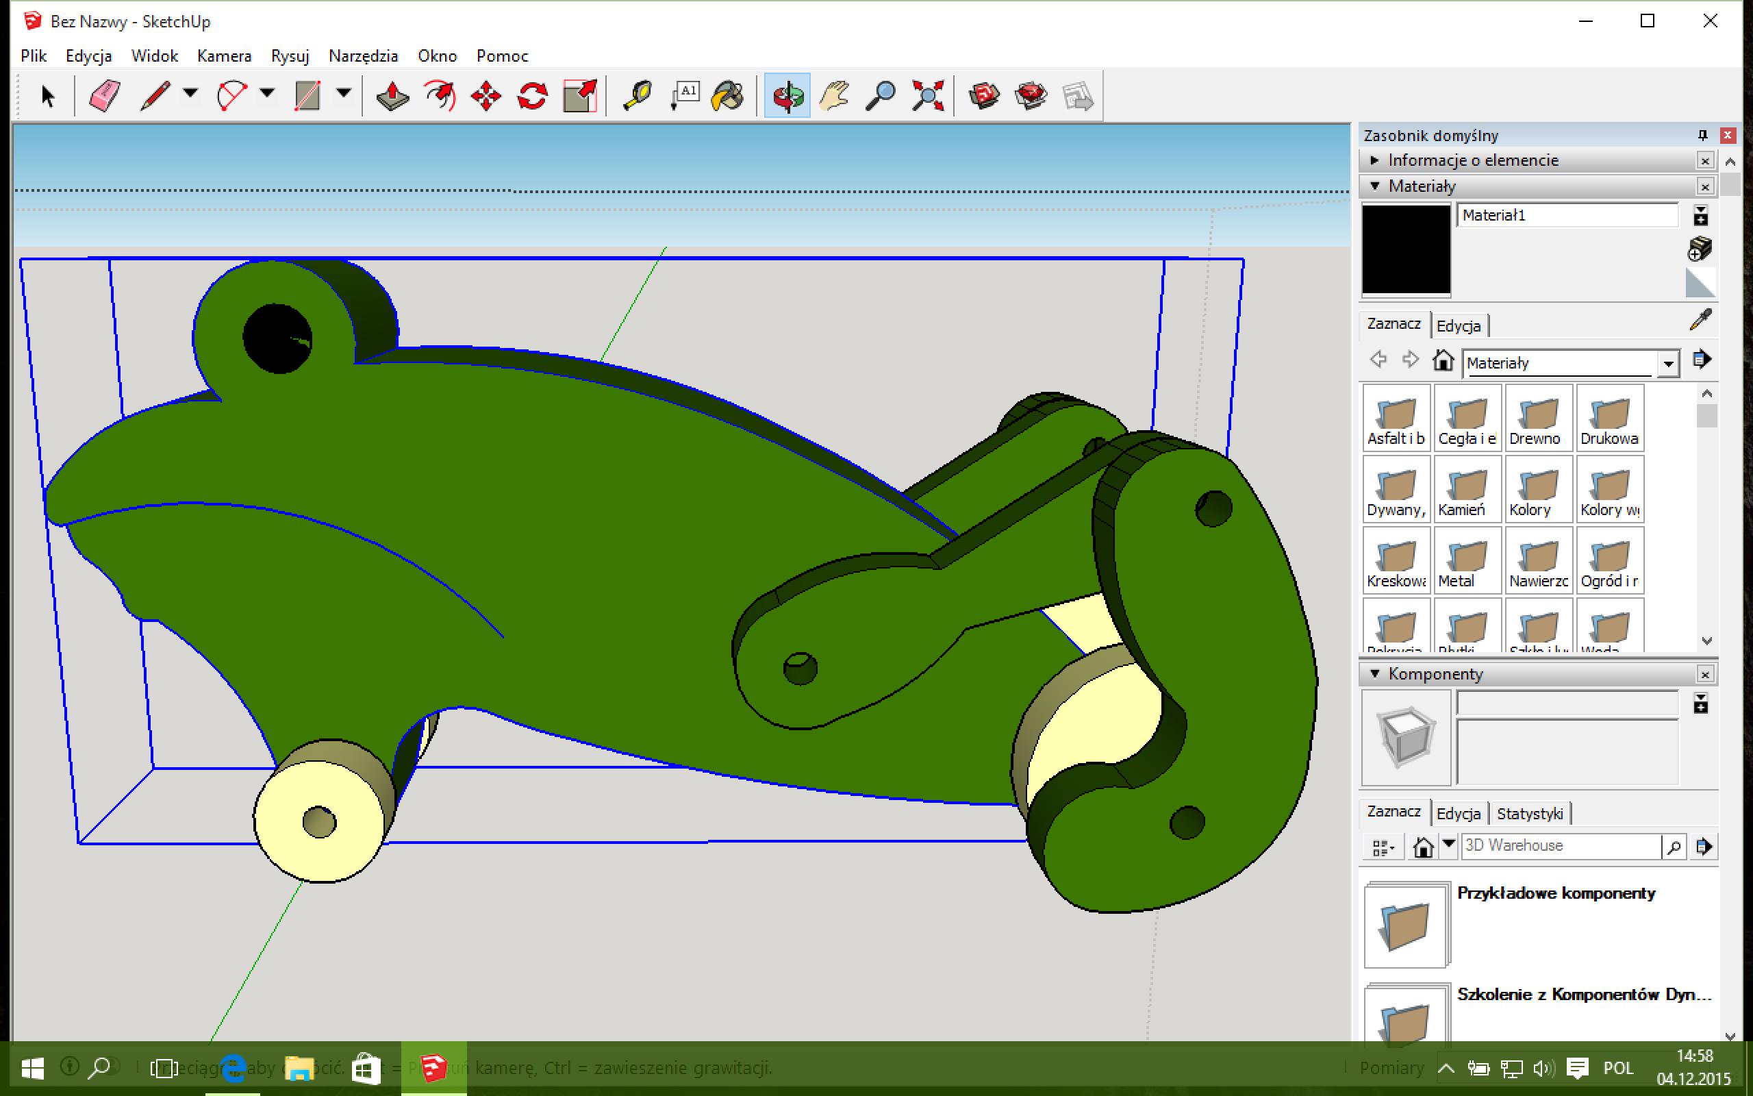This screenshot has width=1753, height=1096.
Task: Click the Zoom Extents tool
Action: coord(927,96)
